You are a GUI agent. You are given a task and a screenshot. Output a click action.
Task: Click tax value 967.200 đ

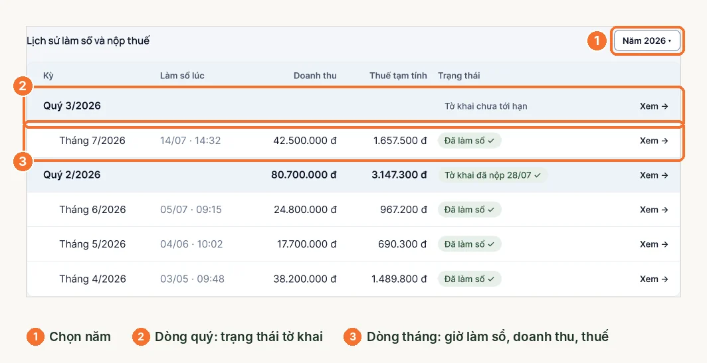(403, 210)
